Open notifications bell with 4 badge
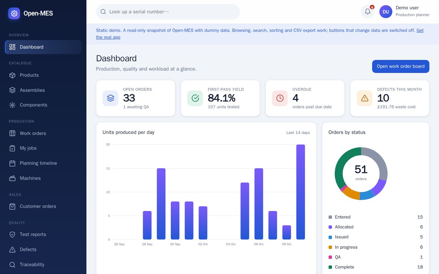This screenshot has height=274, width=439. [x=368, y=12]
